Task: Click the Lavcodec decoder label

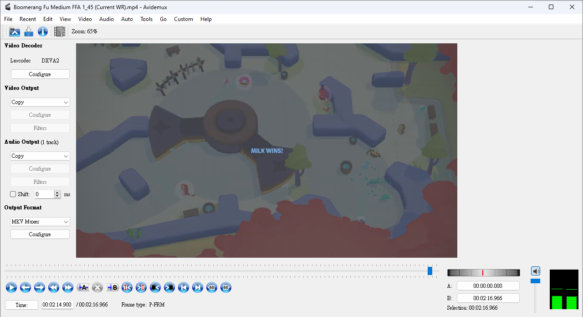Action: [x=20, y=61]
